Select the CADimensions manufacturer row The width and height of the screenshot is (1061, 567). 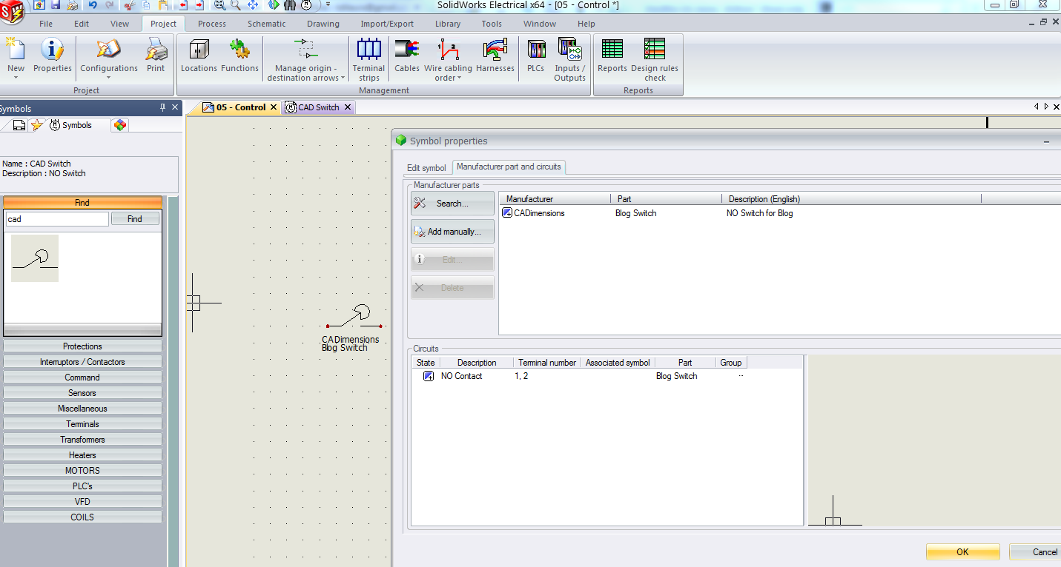[x=780, y=213]
